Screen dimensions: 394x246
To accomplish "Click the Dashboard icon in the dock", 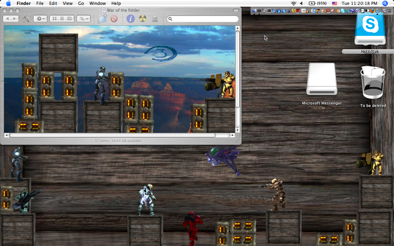I will coord(259,11).
